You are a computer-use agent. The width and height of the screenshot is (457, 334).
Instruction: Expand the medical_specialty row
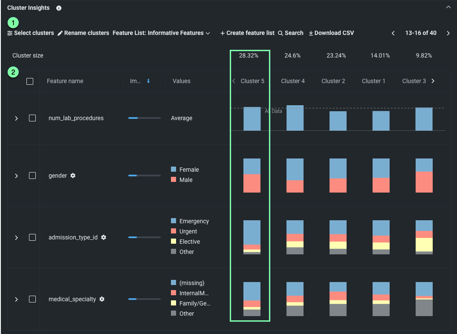click(x=17, y=299)
